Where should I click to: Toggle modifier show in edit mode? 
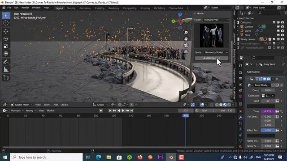coord(261,79)
